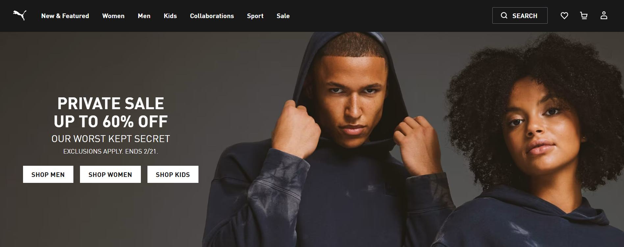Click the SEARCH text in search box

pyautogui.click(x=525, y=16)
